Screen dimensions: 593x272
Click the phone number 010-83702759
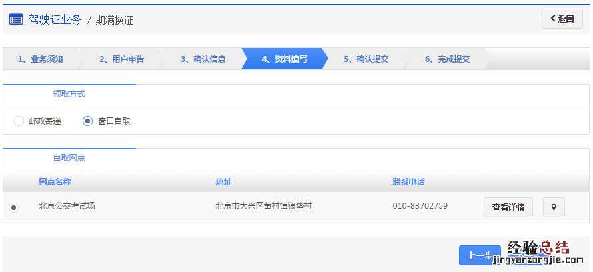[x=420, y=206]
